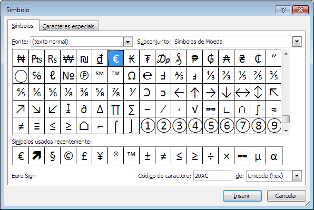Choose the Kip currency symbol
Image resolution: width=314 pixels, height=210 pixels.
click(x=132, y=58)
